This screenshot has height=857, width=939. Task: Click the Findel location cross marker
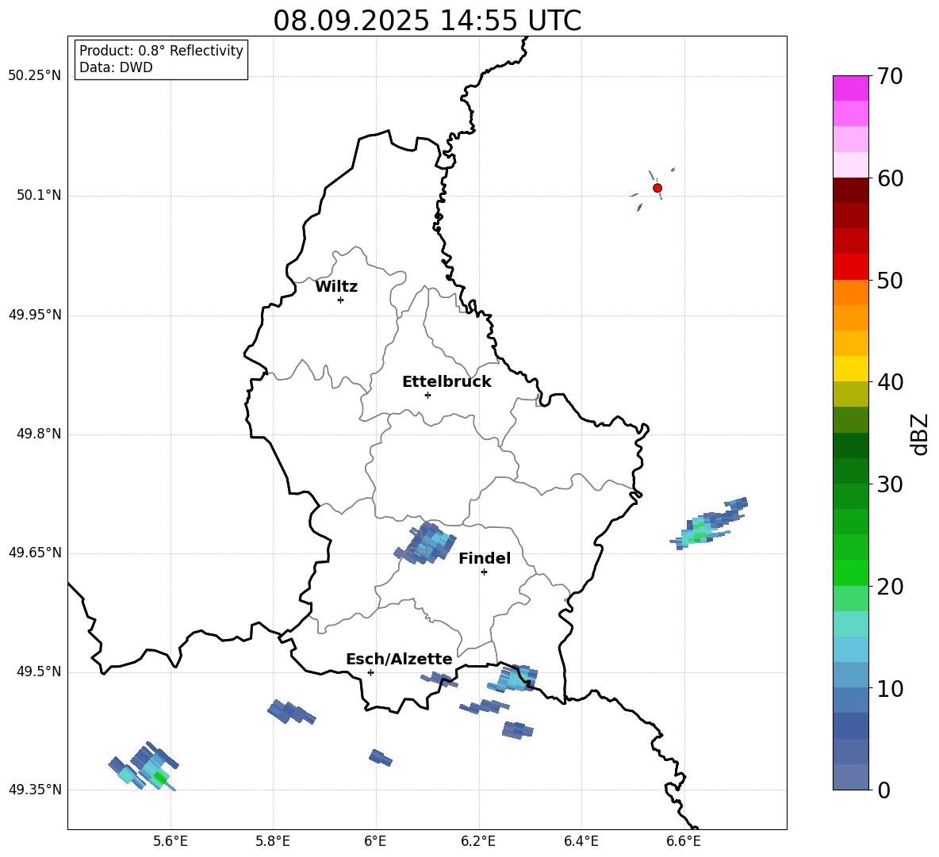pyautogui.click(x=484, y=572)
